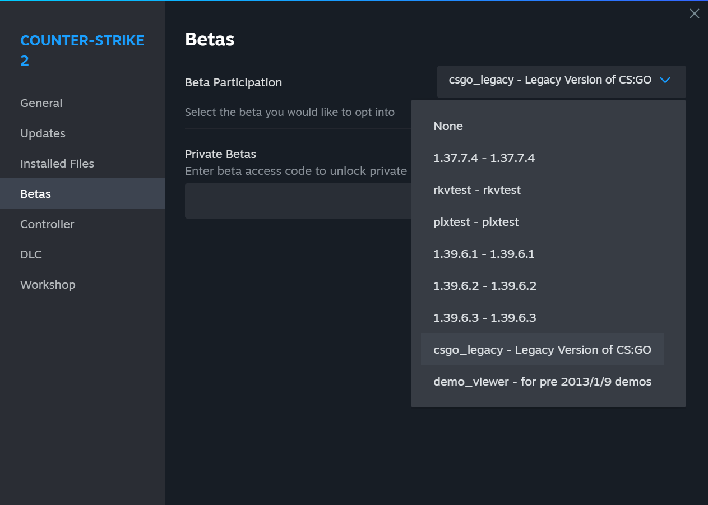The image size is (708, 505).
Task: Select the Betas sidebar tab
Action: click(36, 194)
